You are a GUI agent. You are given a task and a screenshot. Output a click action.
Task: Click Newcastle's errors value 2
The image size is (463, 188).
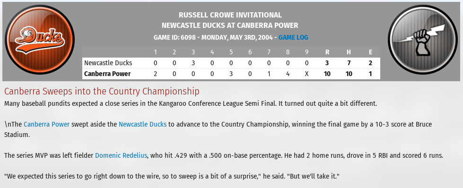tap(370, 63)
